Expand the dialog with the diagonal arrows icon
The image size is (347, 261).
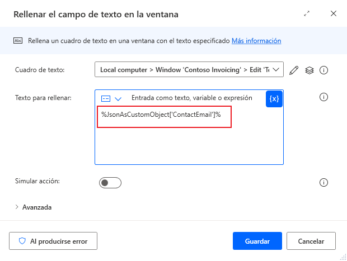pos(307,14)
